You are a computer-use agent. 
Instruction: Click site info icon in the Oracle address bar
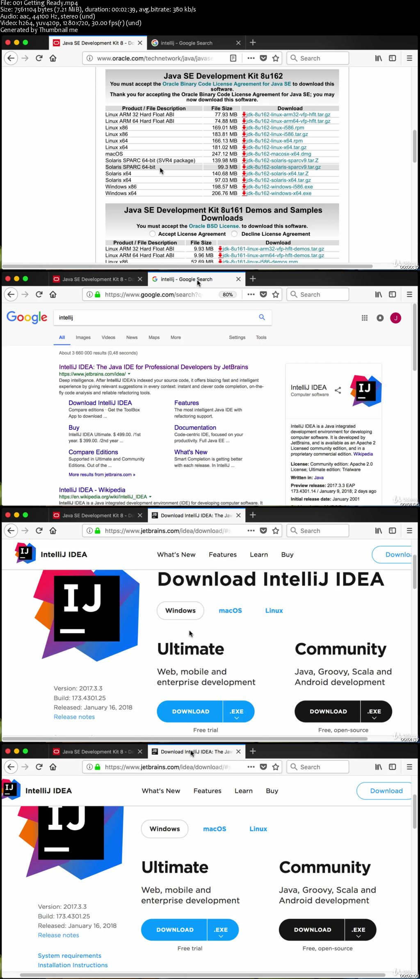pos(89,58)
